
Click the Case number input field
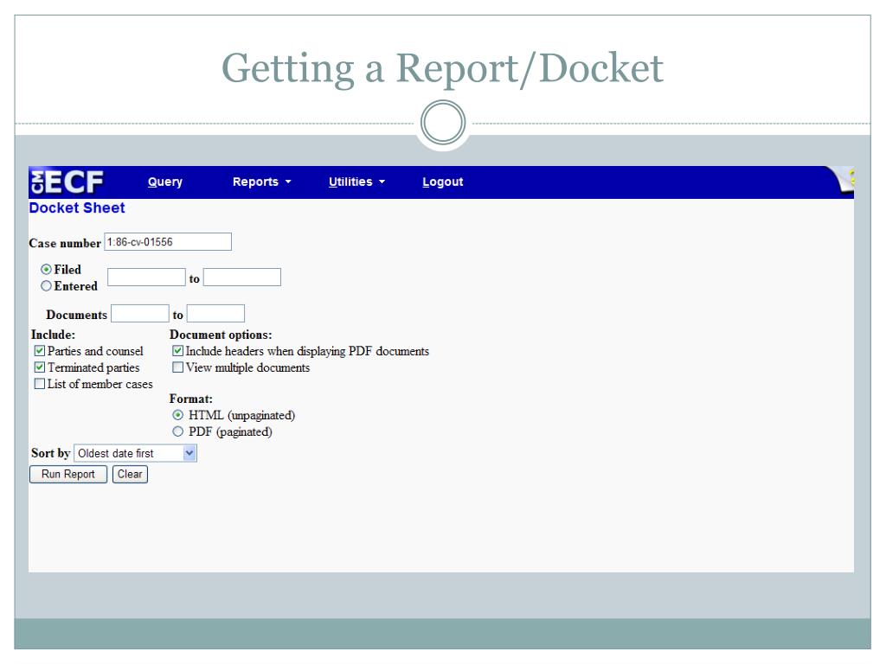click(x=169, y=242)
